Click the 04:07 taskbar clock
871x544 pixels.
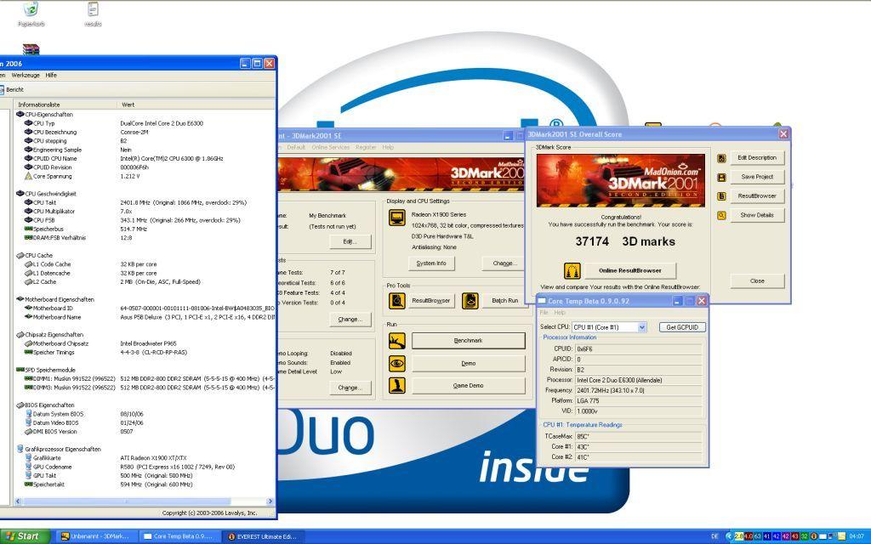857,536
